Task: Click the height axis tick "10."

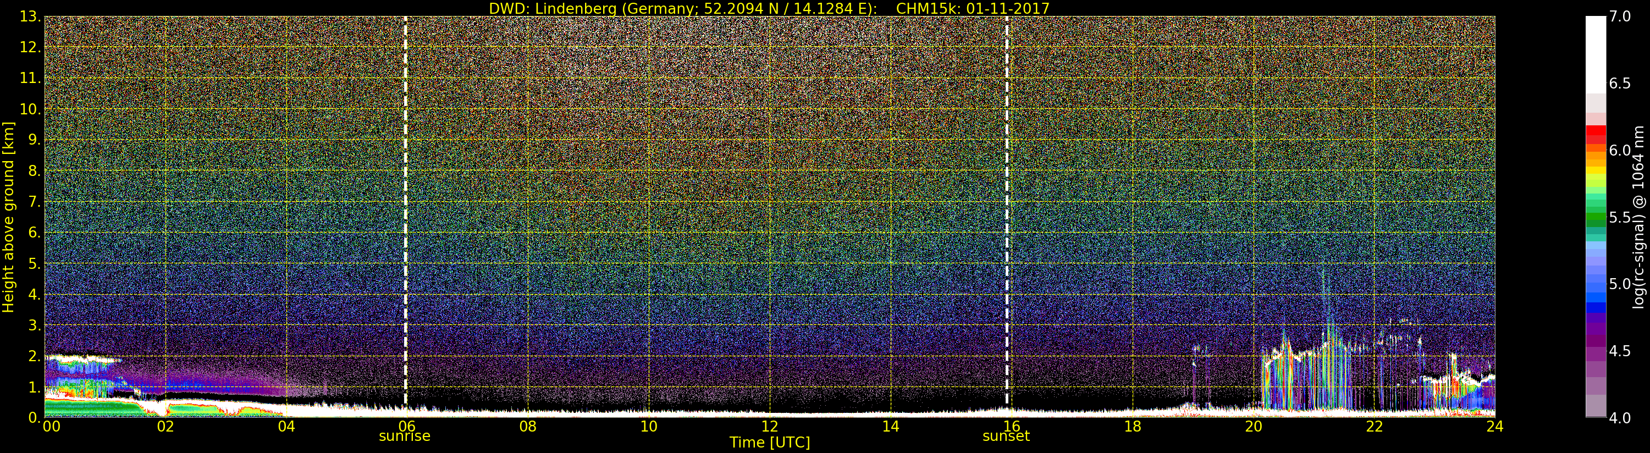Action: 30,109
